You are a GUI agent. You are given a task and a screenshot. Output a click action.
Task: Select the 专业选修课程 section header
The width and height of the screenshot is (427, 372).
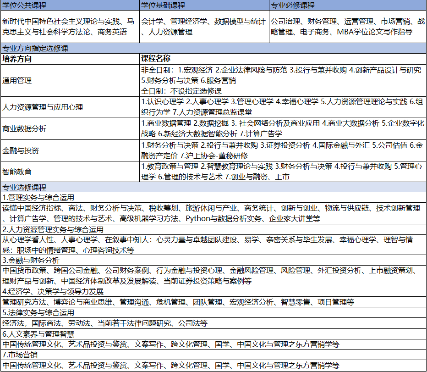213,187
